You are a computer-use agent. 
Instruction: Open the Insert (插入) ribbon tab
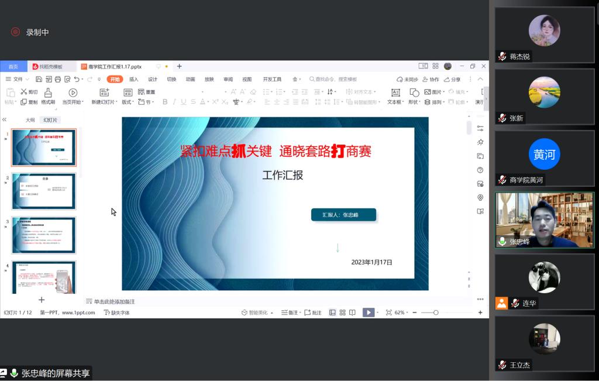pyautogui.click(x=134, y=80)
